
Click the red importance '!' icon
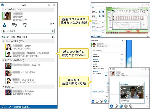click(147, 101)
